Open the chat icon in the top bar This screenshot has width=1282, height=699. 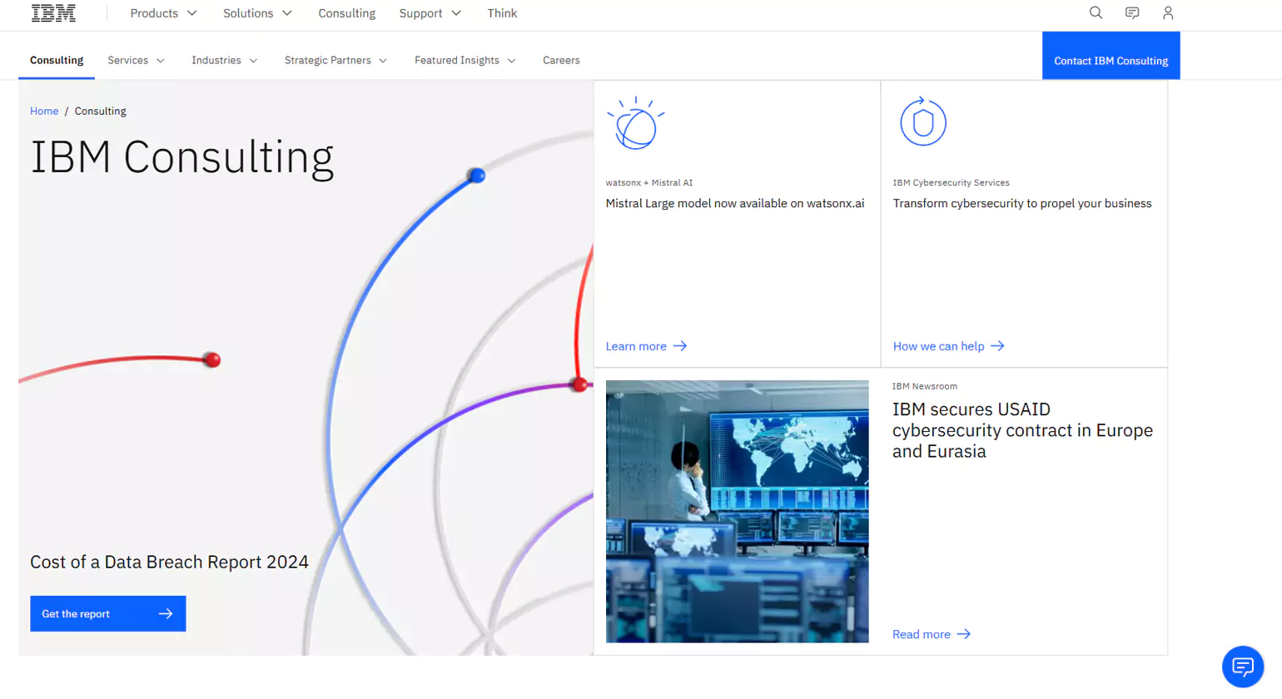click(x=1131, y=13)
